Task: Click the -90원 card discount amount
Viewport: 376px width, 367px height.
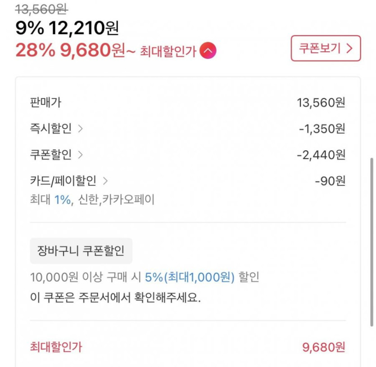Action: [330, 181]
